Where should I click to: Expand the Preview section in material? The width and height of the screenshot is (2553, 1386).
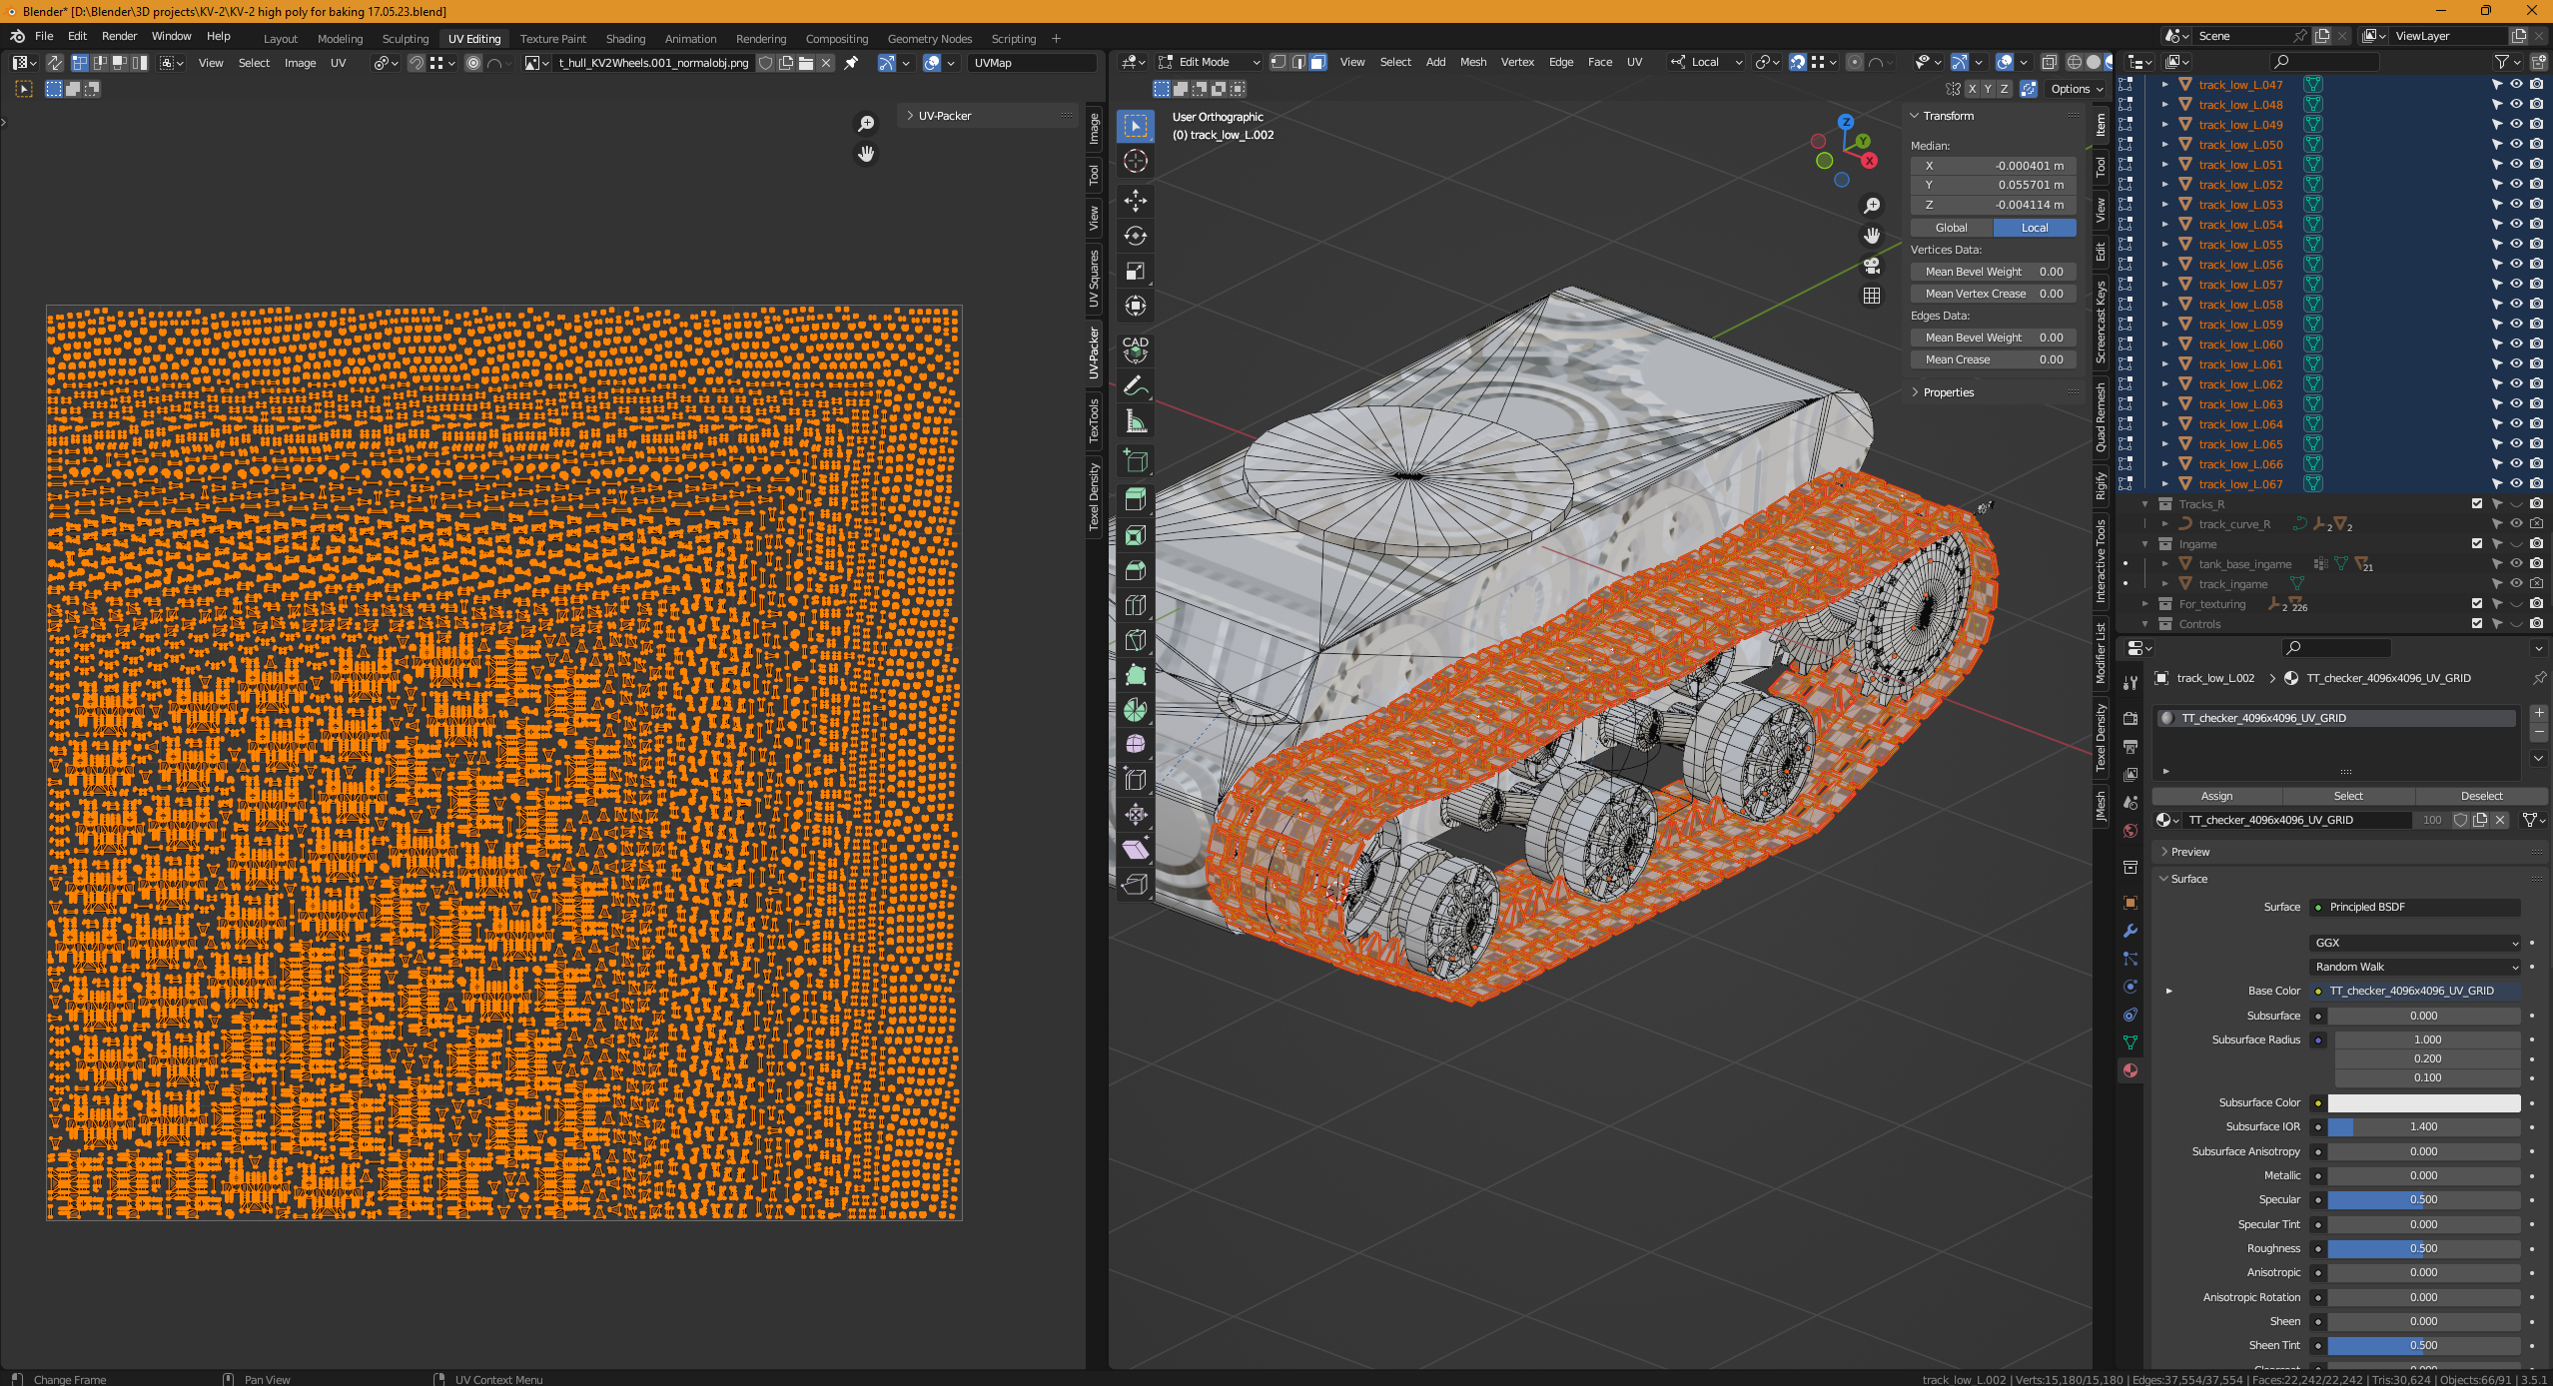point(2189,852)
